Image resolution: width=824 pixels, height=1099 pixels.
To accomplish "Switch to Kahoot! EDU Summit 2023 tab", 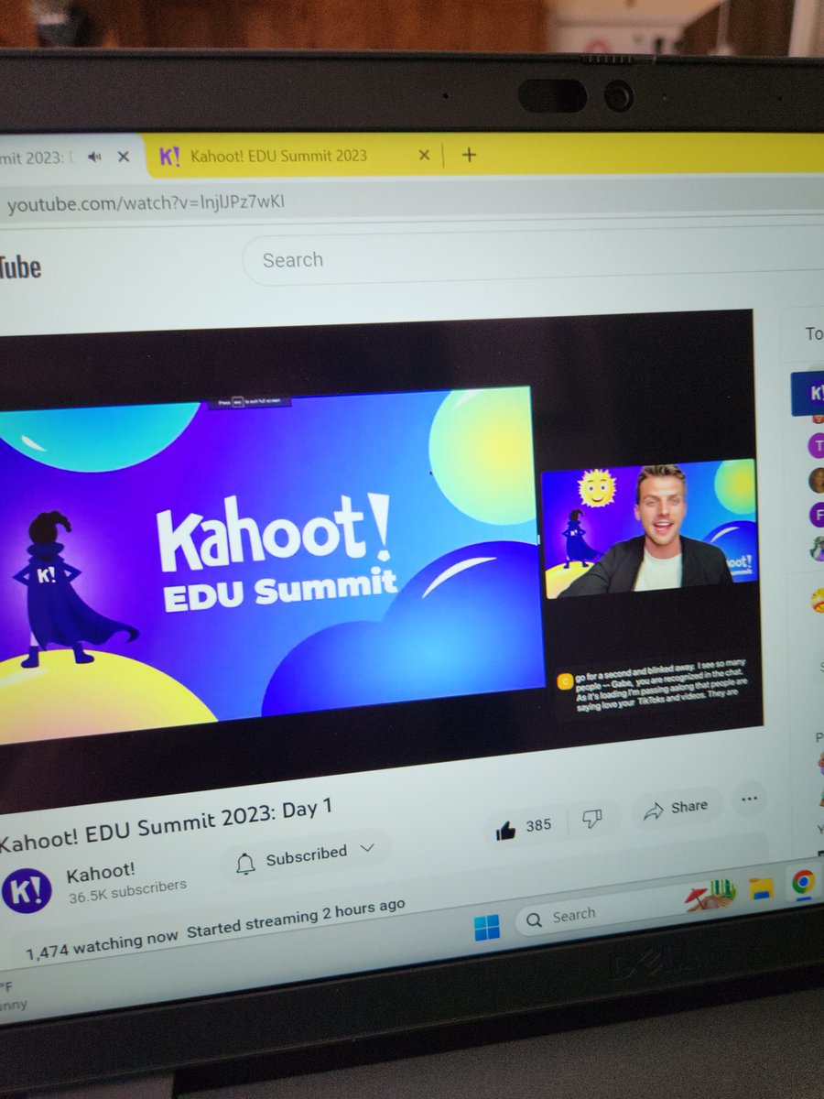I will coord(278,156).
